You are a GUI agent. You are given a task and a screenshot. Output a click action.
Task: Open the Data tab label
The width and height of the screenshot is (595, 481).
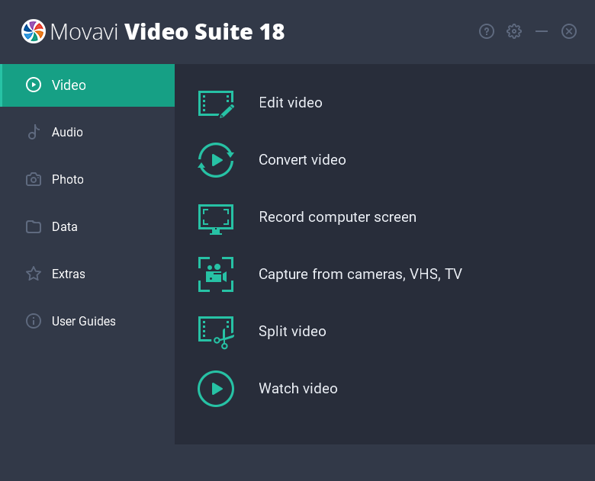click(65, 226)
